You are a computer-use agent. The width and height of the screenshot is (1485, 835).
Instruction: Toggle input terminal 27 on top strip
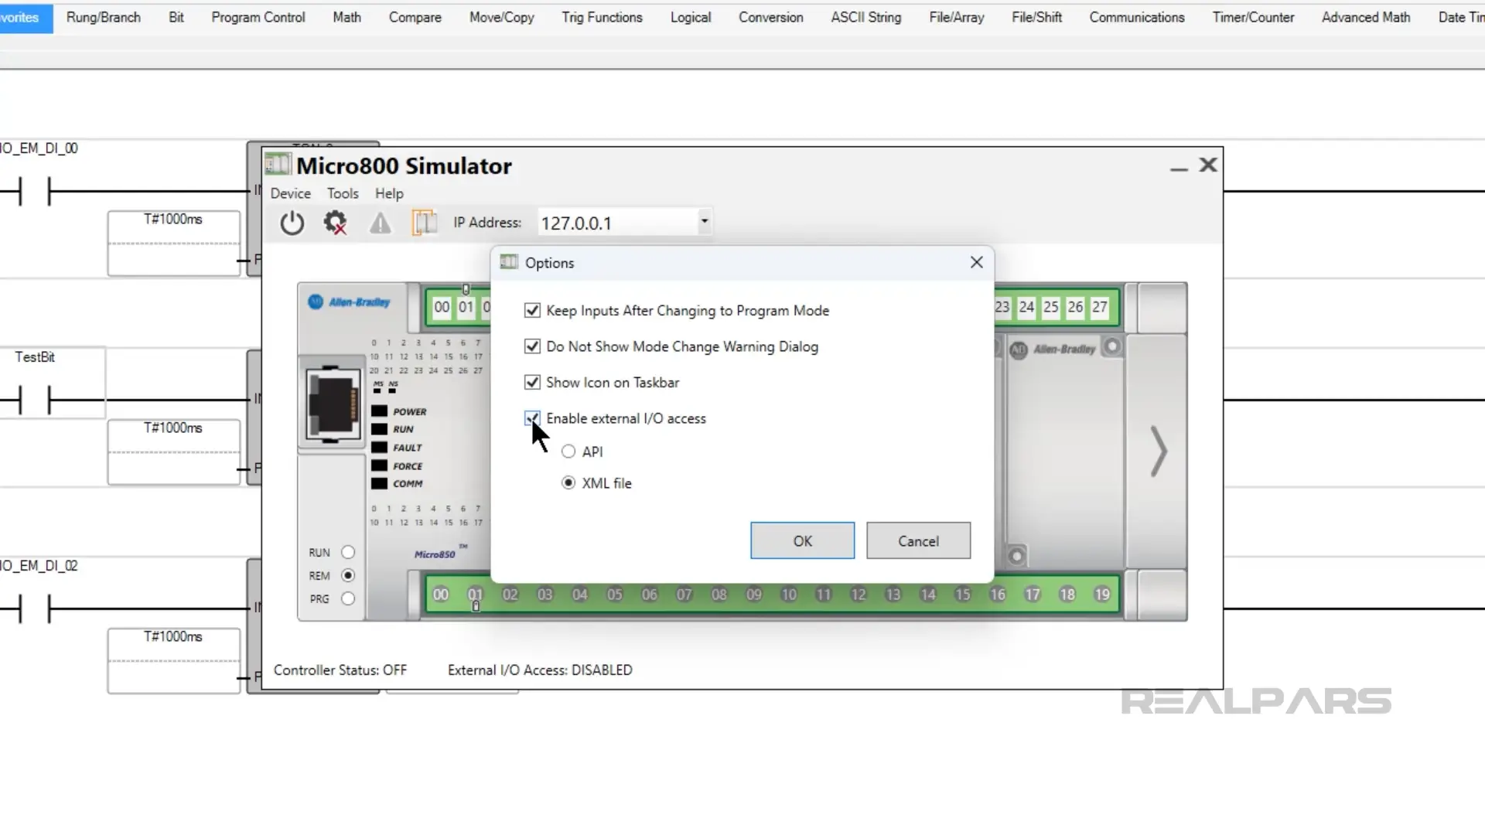(1099, 307)
